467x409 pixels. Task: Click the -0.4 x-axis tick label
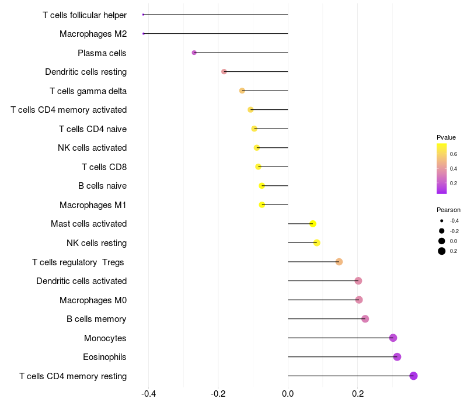tap(148, 394)
